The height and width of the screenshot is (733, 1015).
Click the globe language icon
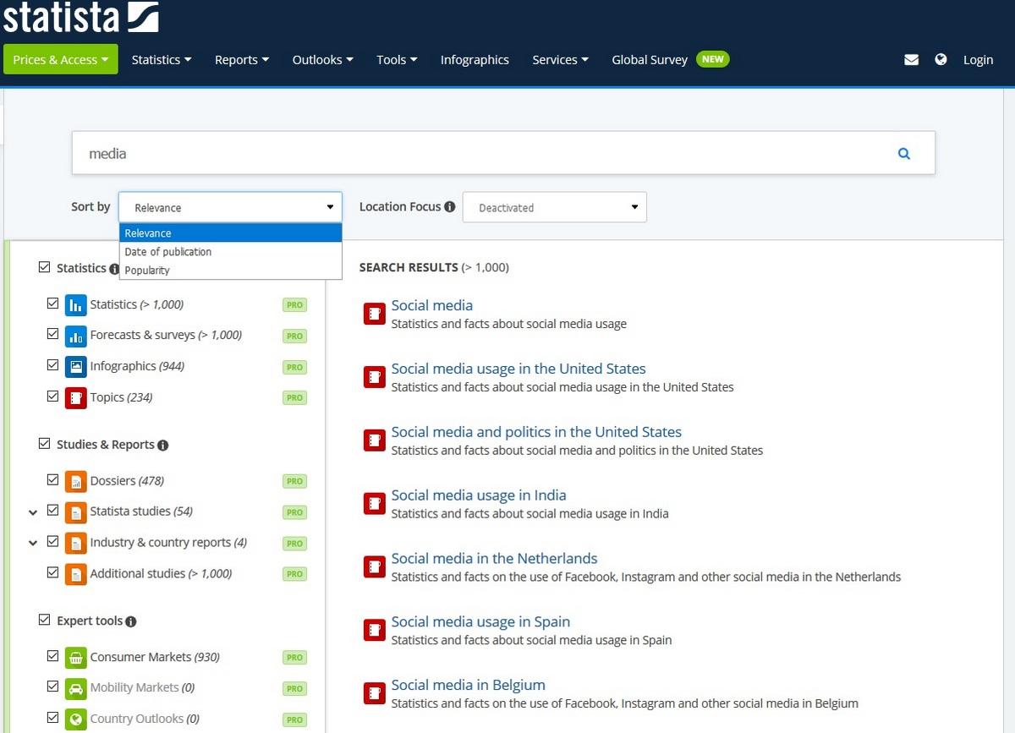point(941,60)
